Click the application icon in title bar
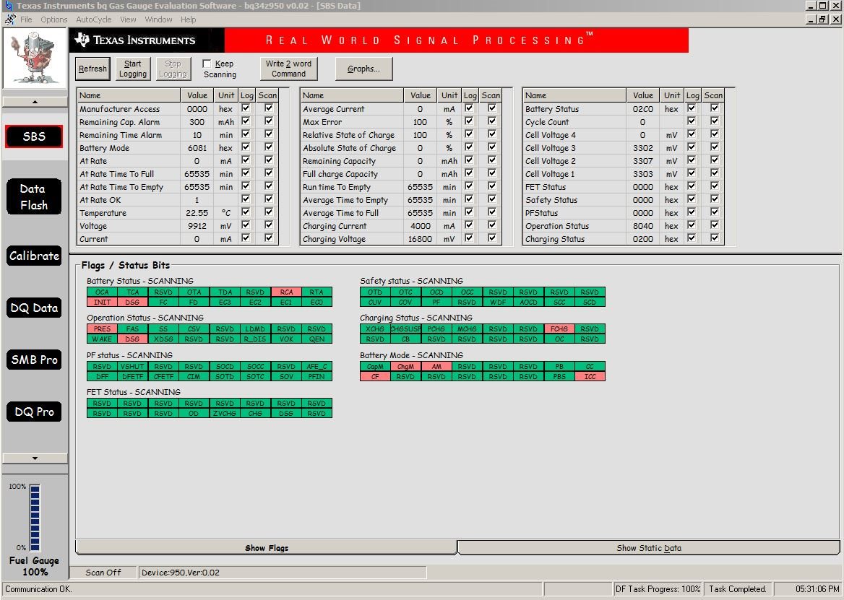 (x=8, y=5)
